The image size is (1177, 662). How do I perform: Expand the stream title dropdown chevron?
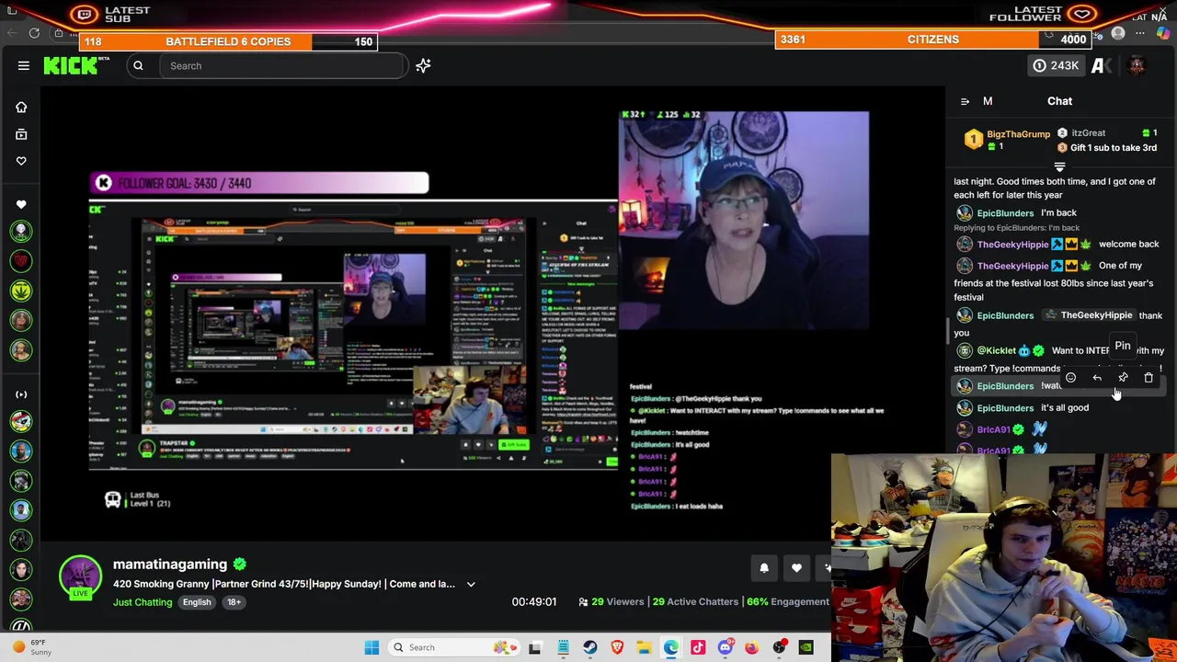pyautogui.click(x=471, y=584)
